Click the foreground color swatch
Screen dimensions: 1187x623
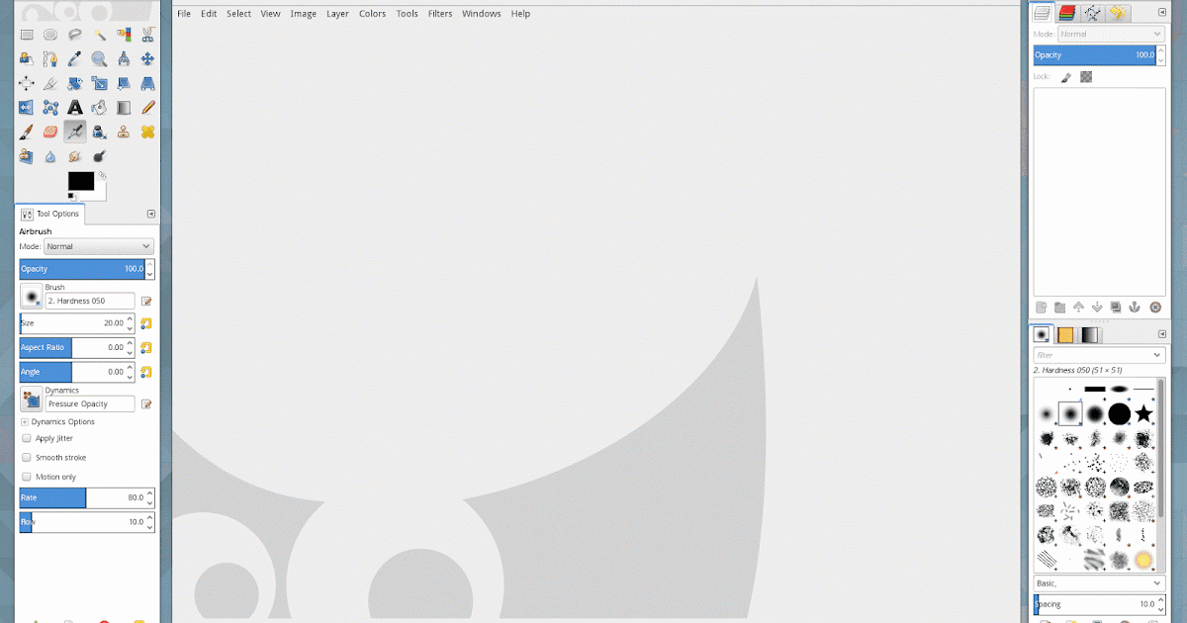[x=83, y=182]
